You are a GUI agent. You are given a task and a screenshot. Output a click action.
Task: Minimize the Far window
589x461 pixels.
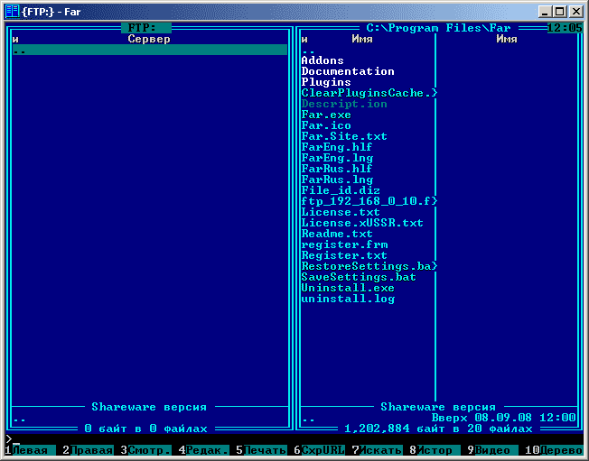click(546, 12)
